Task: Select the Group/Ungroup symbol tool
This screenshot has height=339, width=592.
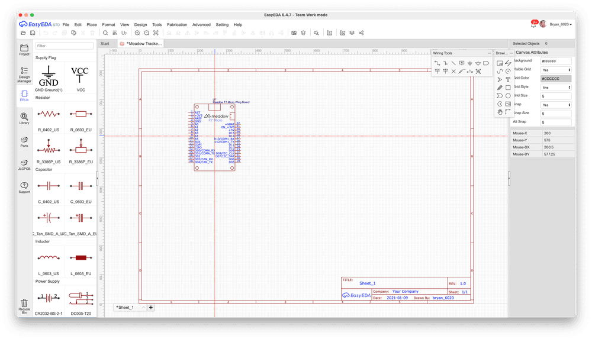Action: pyautogui.click(x=478, y=71)
